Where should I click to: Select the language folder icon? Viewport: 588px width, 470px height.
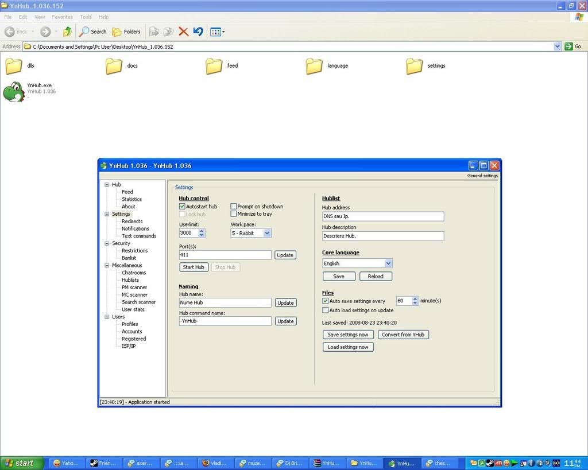pos(314,66)
